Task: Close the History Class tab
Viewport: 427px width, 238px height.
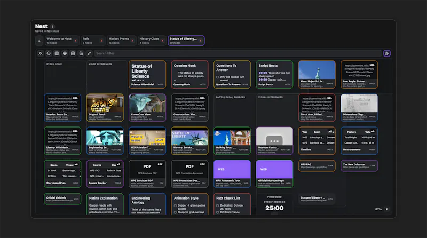Action: pos(162,41)
